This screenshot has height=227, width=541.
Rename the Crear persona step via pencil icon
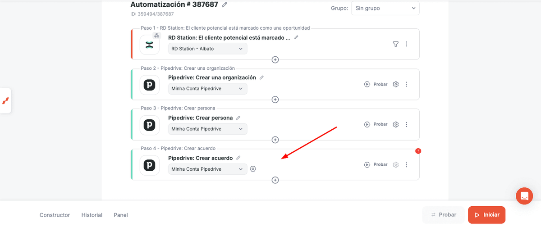(238, 118)
